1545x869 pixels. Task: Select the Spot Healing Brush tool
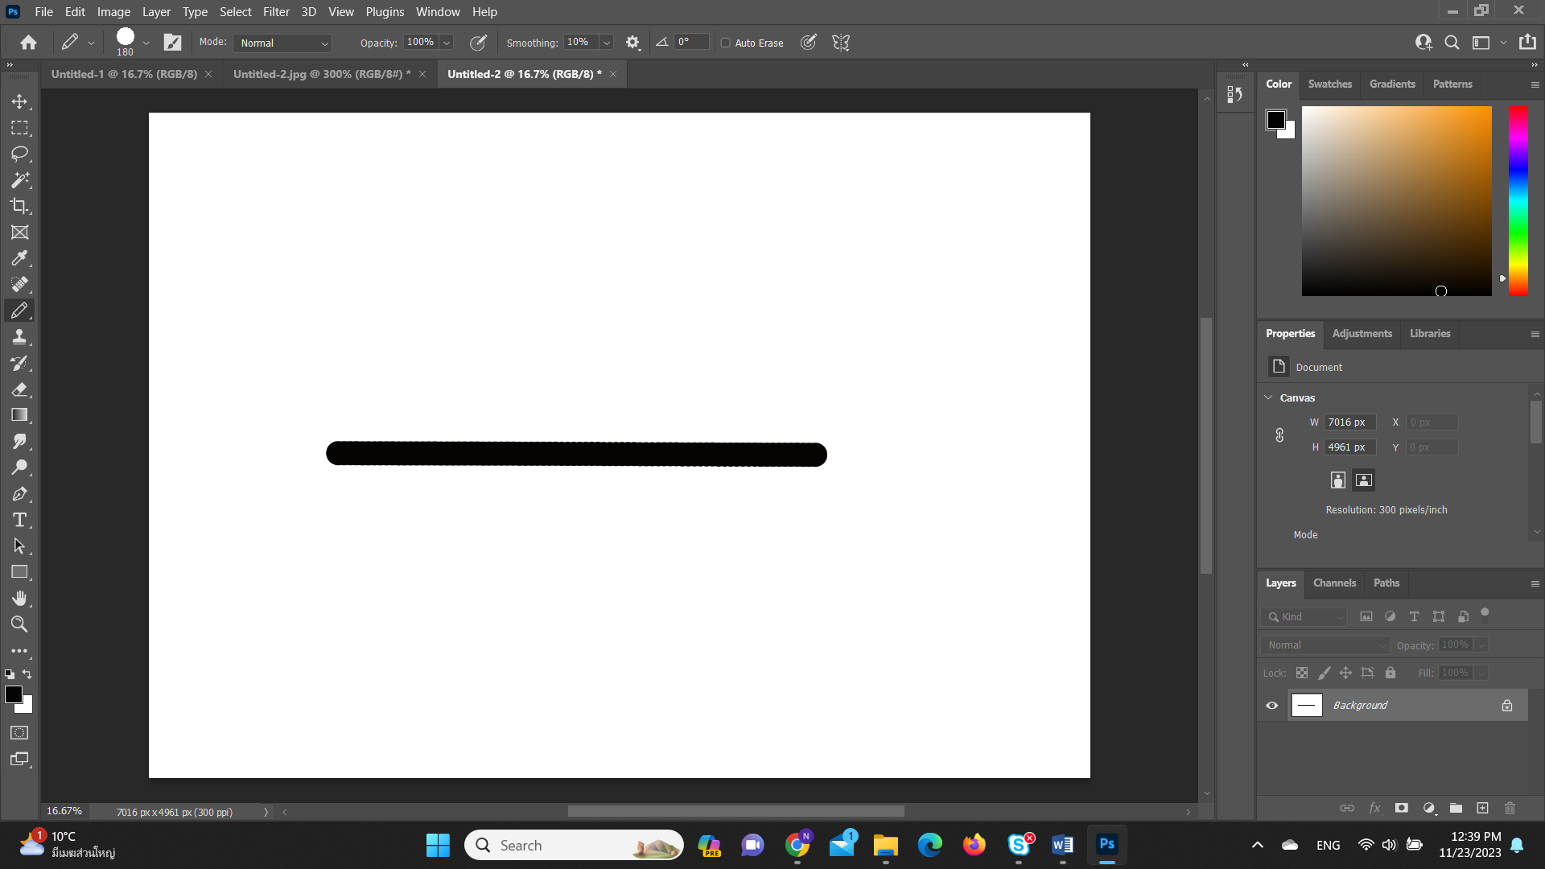(x=19, y=285)
